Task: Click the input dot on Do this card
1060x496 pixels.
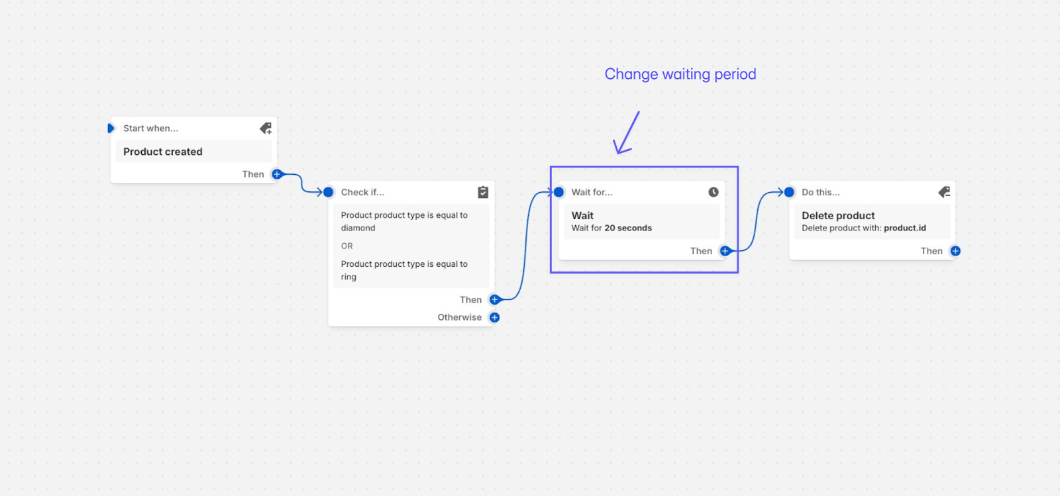Action: coord(789,192)
